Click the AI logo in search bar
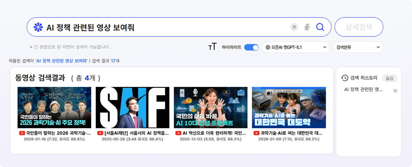 click(x=38, y=27)
